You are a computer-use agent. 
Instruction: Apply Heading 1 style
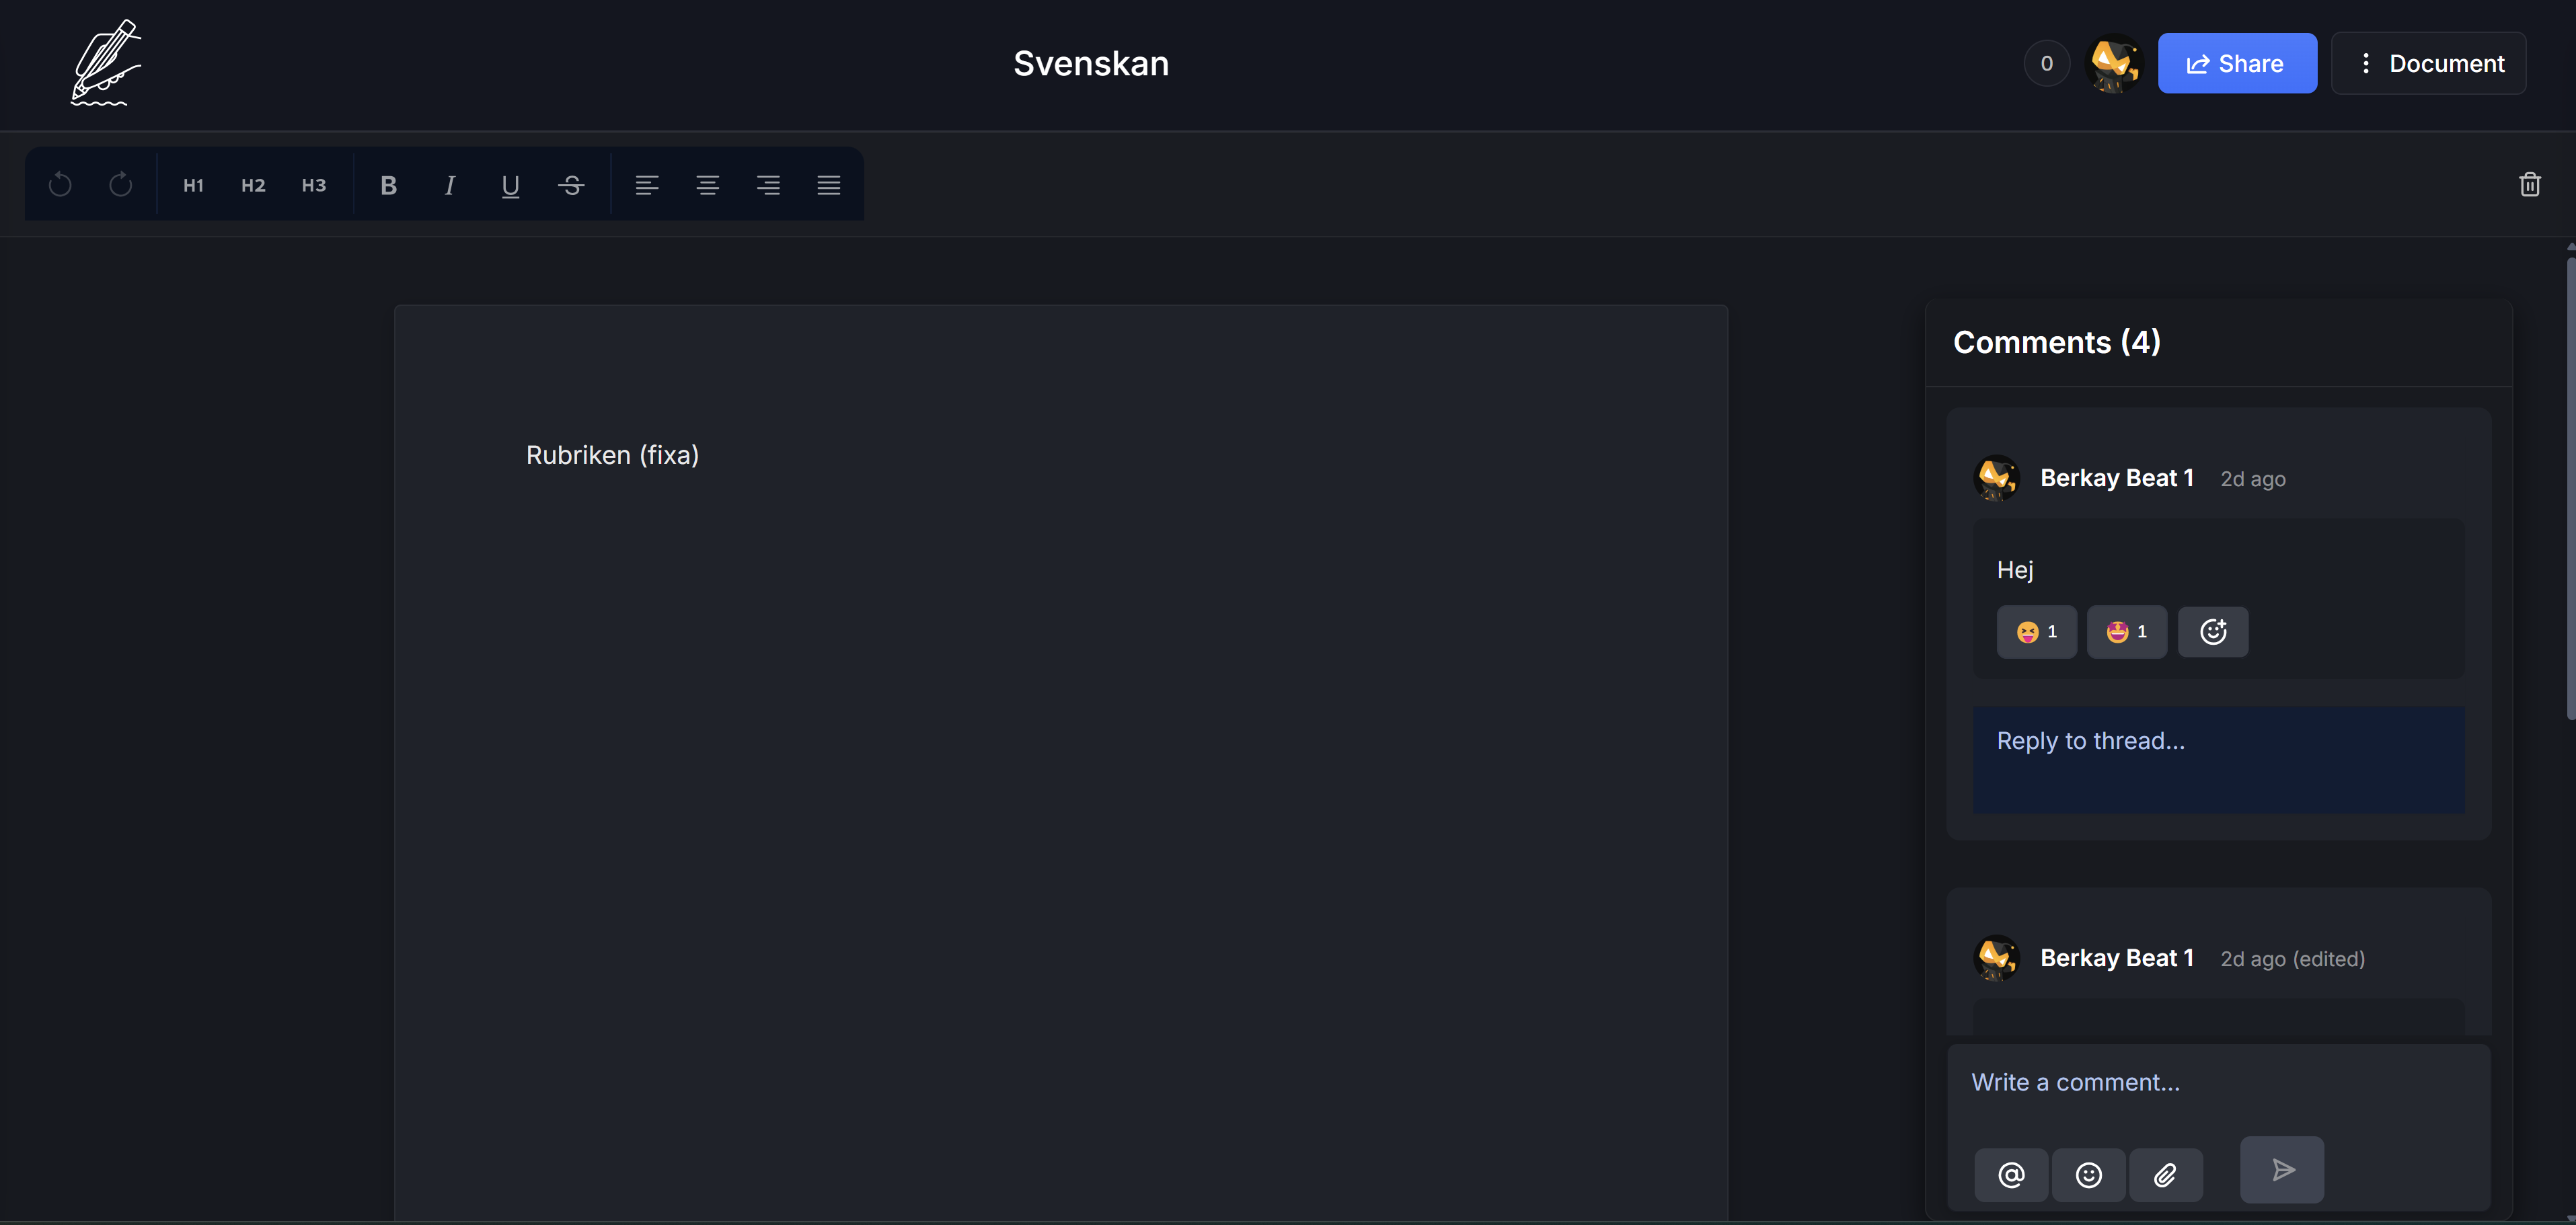[192, 184]
